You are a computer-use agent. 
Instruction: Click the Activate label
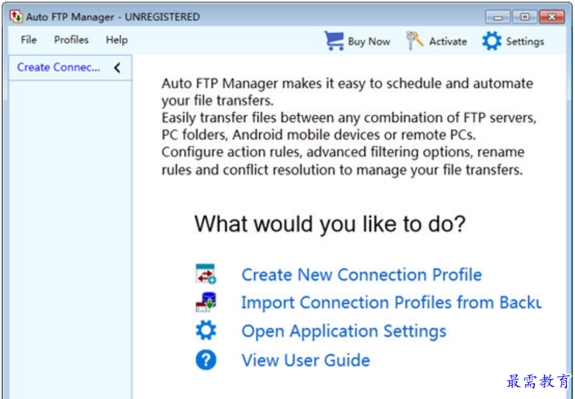(448, 42)
